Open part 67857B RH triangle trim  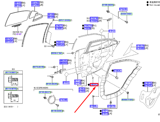click(140, 46)
